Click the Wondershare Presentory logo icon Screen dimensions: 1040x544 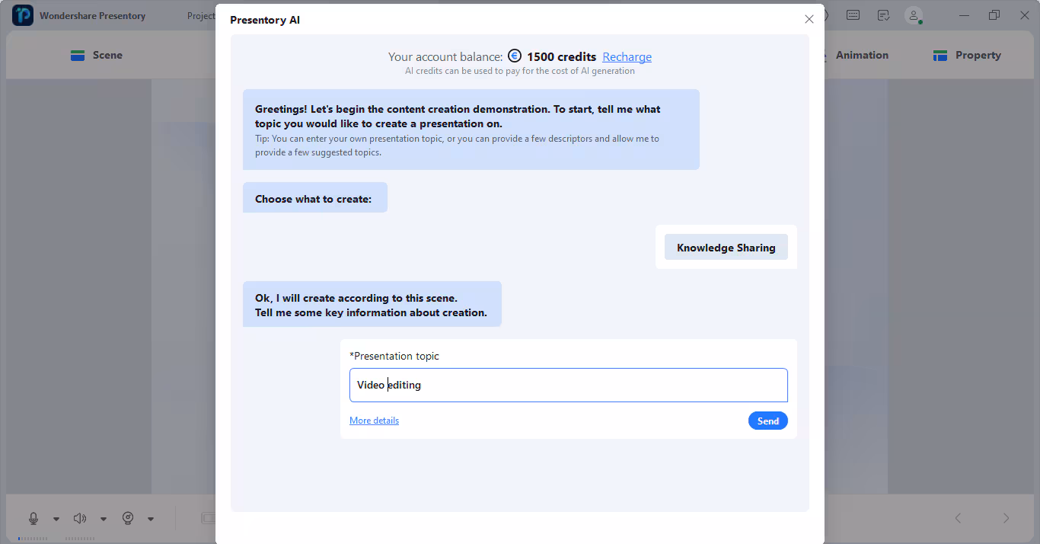23,15
